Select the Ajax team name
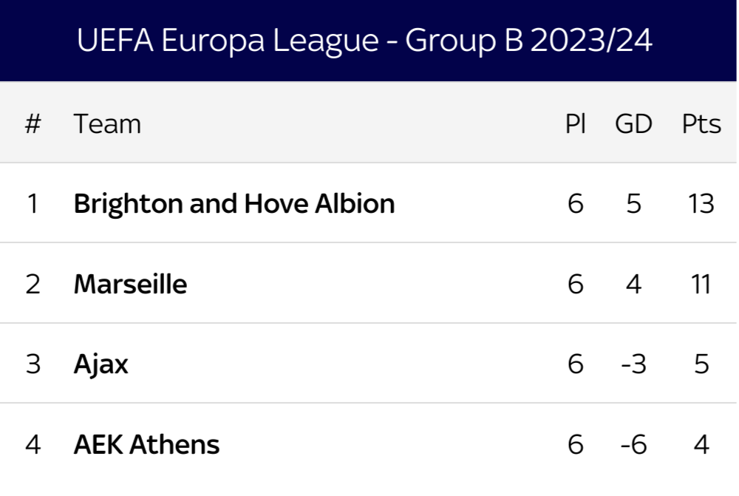Screen dimensions: 739x496 [101, 364]
